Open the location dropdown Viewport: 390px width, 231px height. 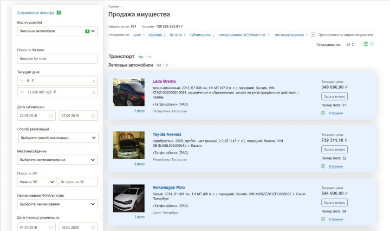(x=94, y=160)
